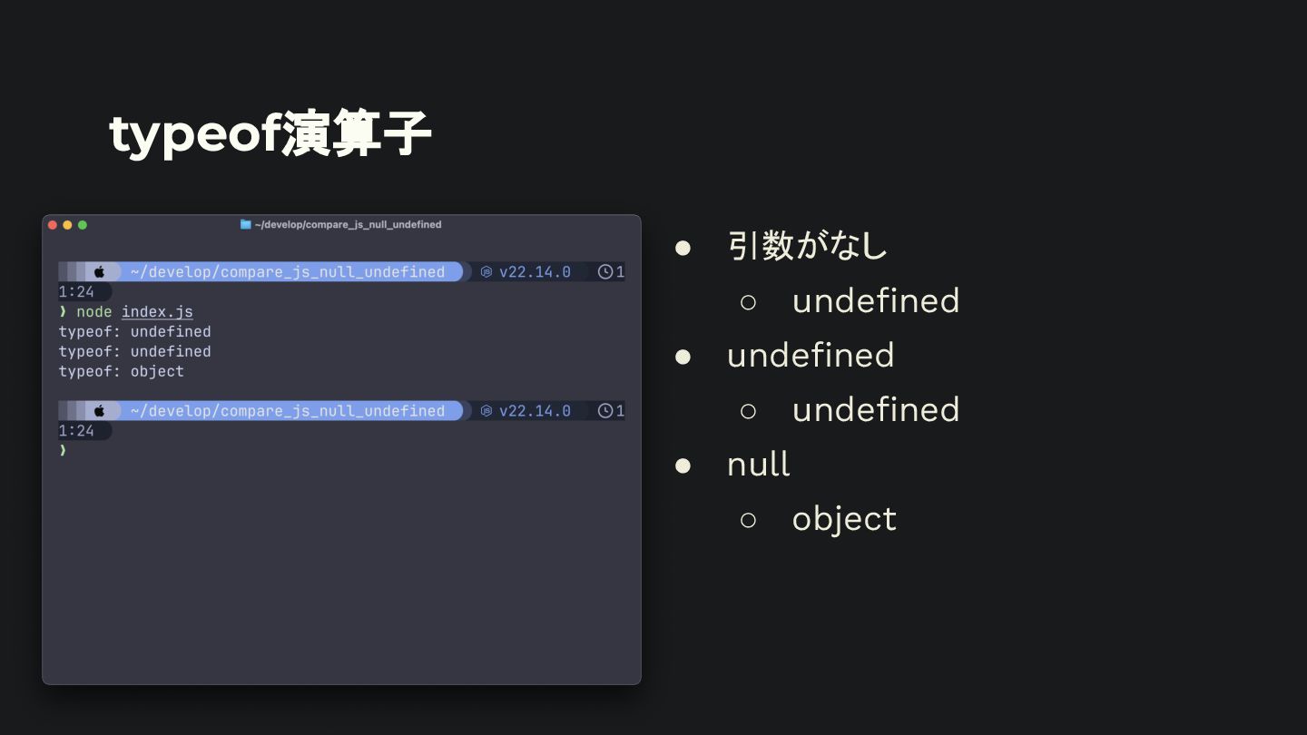Click the 'object' sub-bullet text
1307x735 pixels.
click(844, 519)
